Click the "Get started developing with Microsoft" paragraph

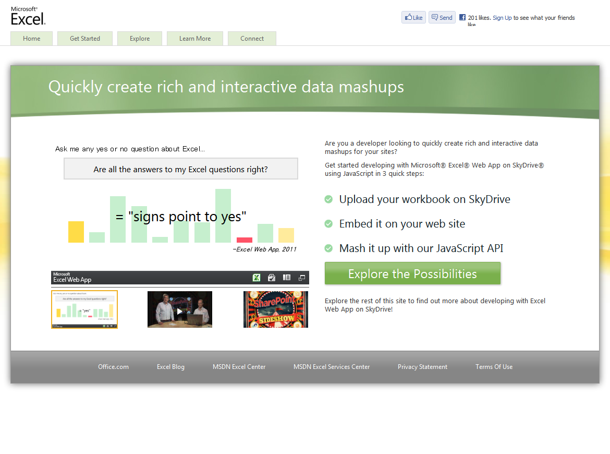(x=434, y=170)
